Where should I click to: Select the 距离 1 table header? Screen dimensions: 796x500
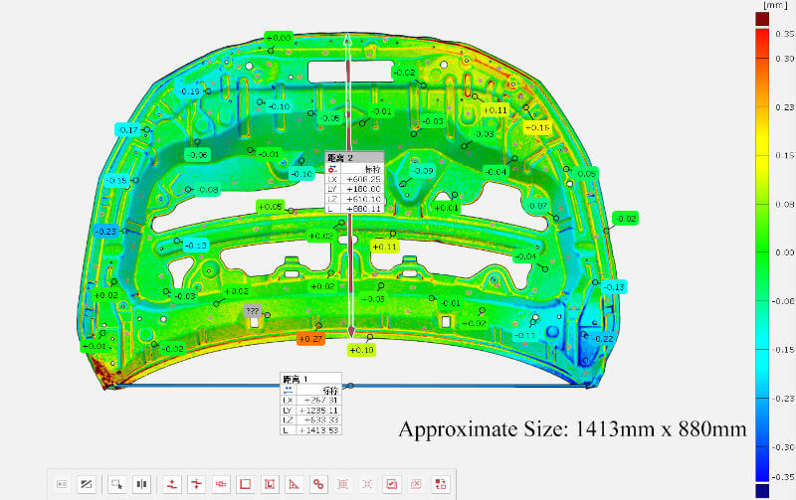click(310, 379)
